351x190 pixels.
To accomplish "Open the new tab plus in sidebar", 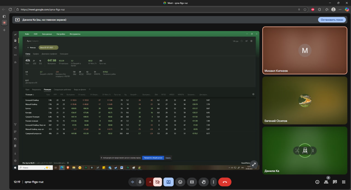I will coord(4,30).
